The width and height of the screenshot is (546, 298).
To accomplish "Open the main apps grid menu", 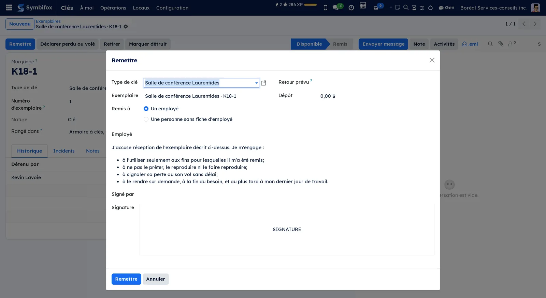I will click(9, 7).
